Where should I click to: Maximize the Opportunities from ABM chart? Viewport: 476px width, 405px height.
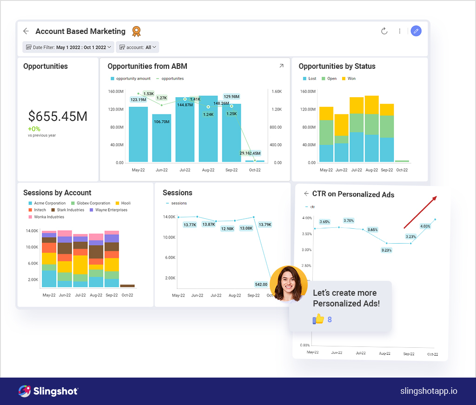281,66
